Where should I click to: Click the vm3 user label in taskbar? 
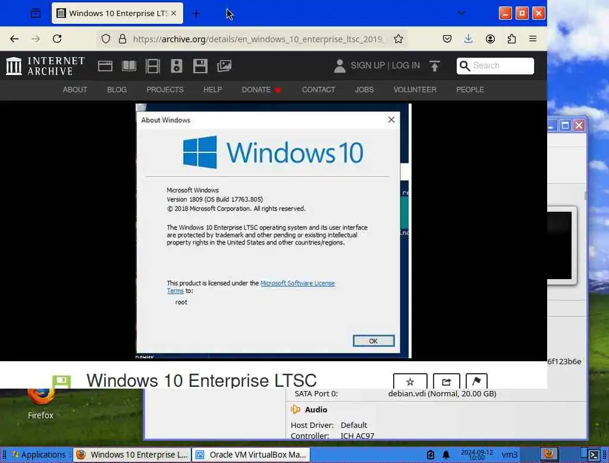[x=509, y=455]
